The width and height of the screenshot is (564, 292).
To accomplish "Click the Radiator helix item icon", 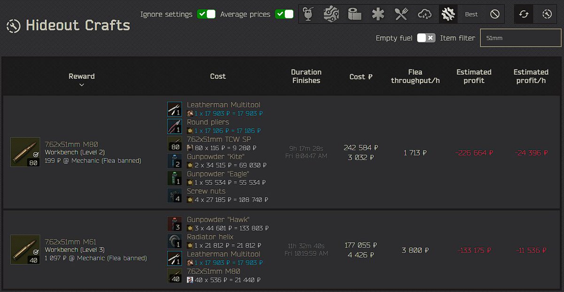I will pos(174,241).
